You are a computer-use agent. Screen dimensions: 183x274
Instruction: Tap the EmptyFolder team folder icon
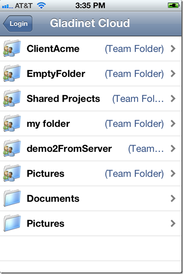pos(12,73)
